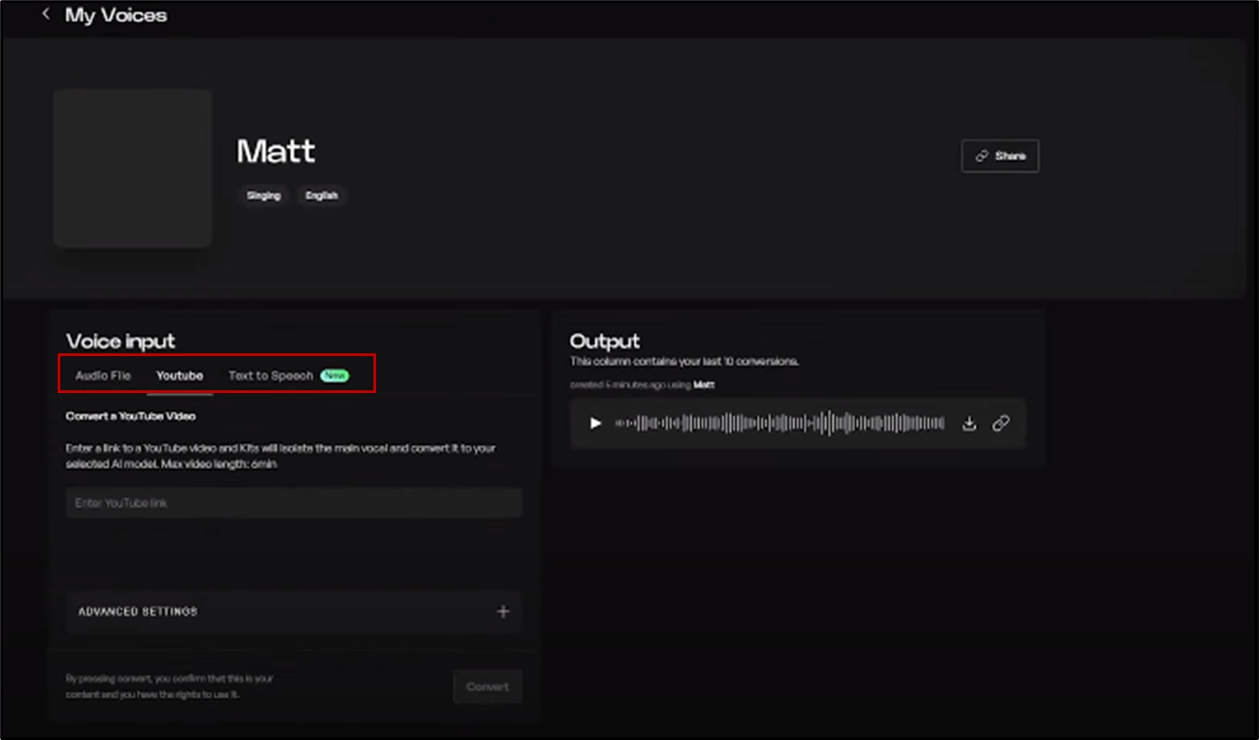Toggle the English language tag

321,196
